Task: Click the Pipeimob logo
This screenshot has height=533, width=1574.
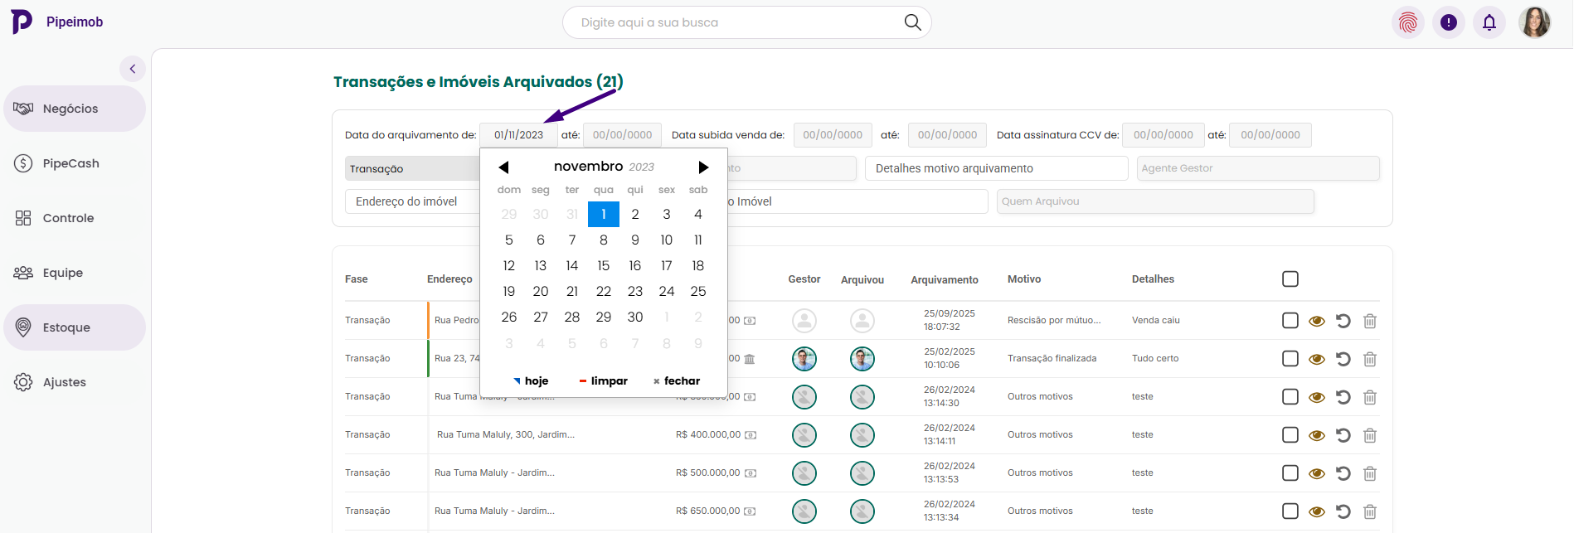Action: 22,22
